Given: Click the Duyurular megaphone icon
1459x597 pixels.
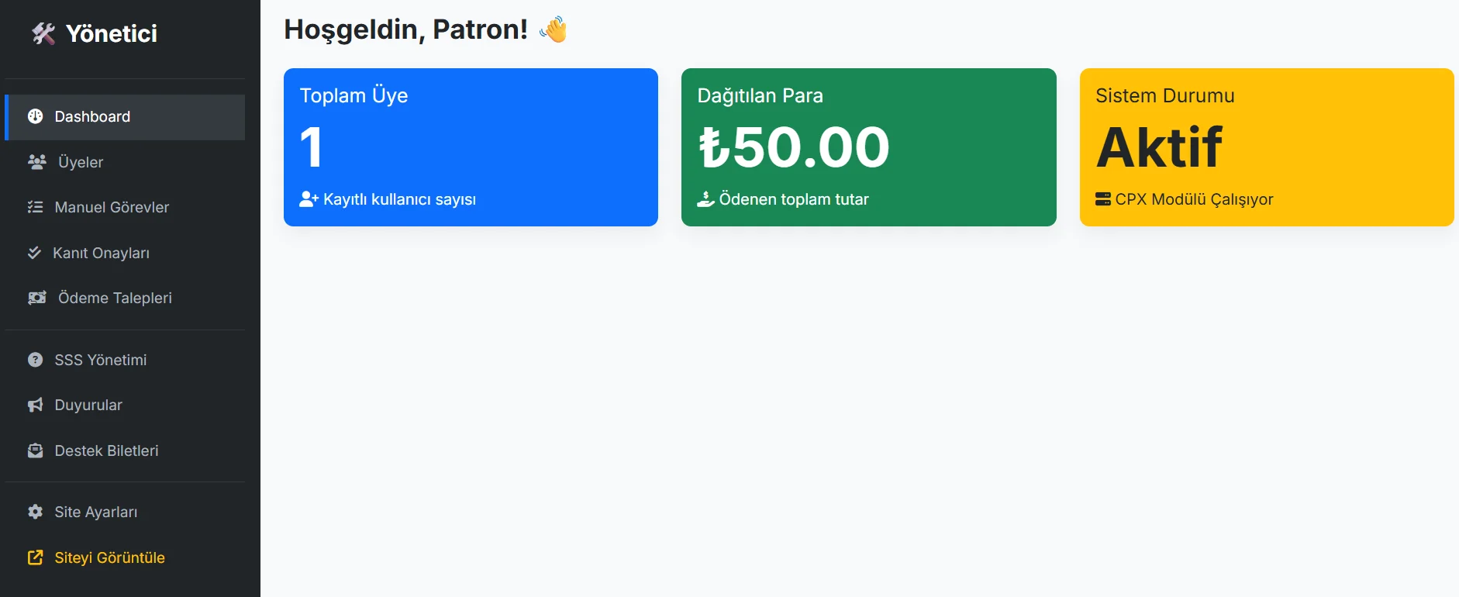Looking at the screenshot, I should click(x=36, y=405).
